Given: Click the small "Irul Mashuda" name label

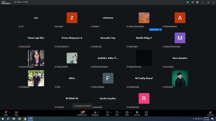Looking at the screenshot, I should tap(25, 87).
